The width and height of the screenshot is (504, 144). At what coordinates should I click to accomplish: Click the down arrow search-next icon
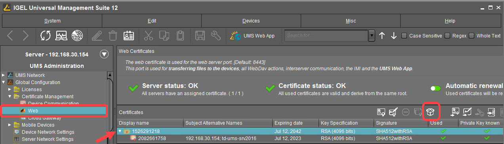(x=394, y=36)
